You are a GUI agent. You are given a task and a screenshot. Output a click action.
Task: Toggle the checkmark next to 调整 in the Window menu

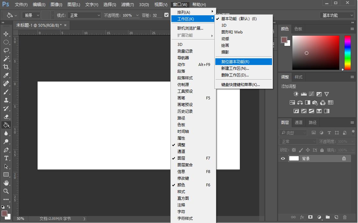181,145
